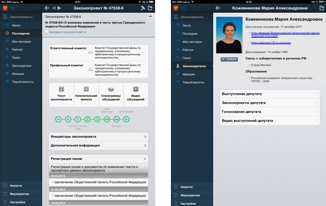Tap the share icon on the Кожевникова profile header
326x206 pixels.
point(321,8)
